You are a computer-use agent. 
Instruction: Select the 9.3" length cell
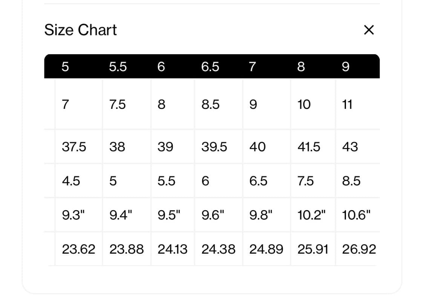pyautogui.click(x=73, y=215)
